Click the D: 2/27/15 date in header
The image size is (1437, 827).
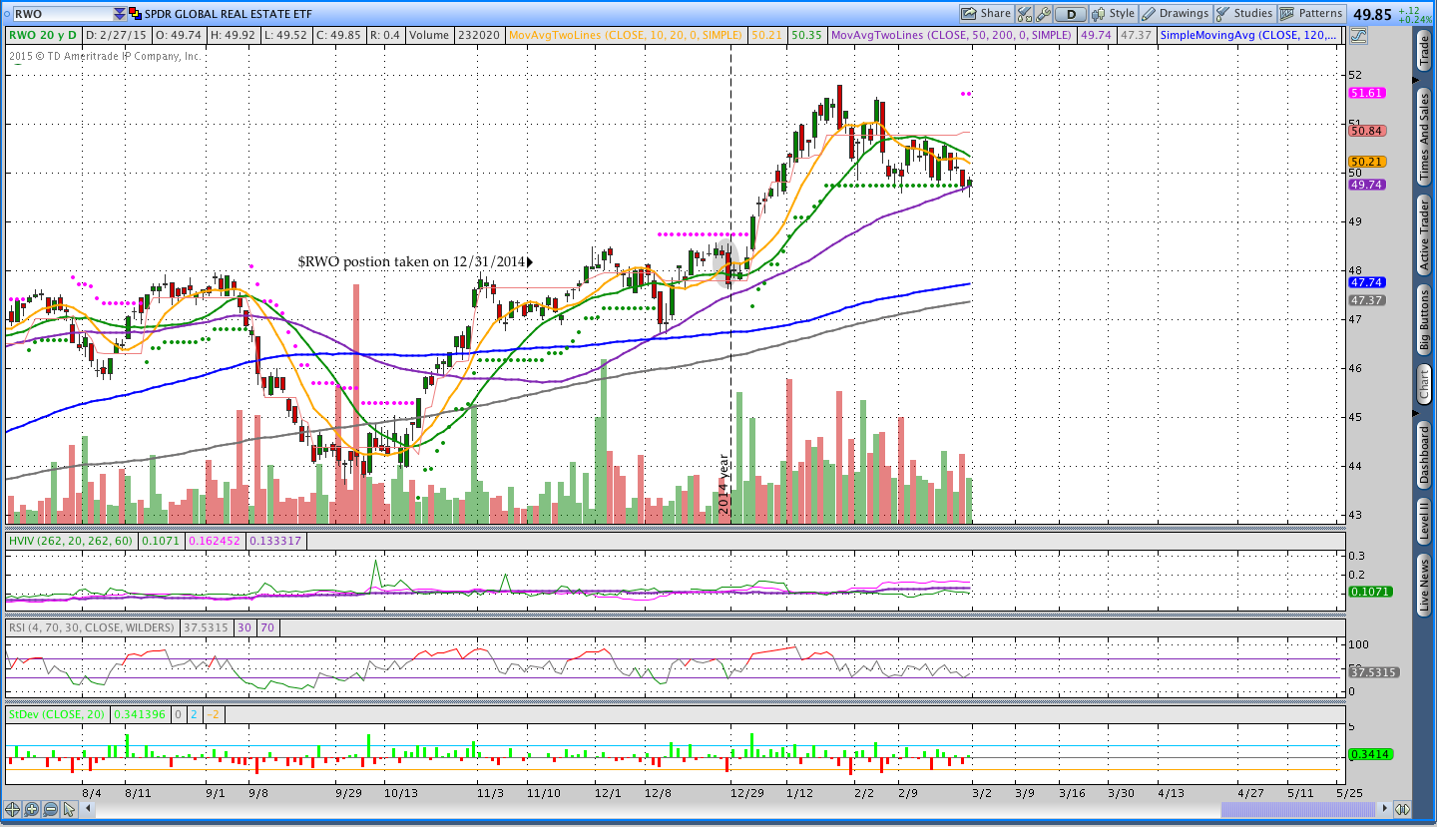coord(117,35)
